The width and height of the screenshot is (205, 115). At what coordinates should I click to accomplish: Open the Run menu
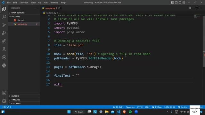[45, 3]
